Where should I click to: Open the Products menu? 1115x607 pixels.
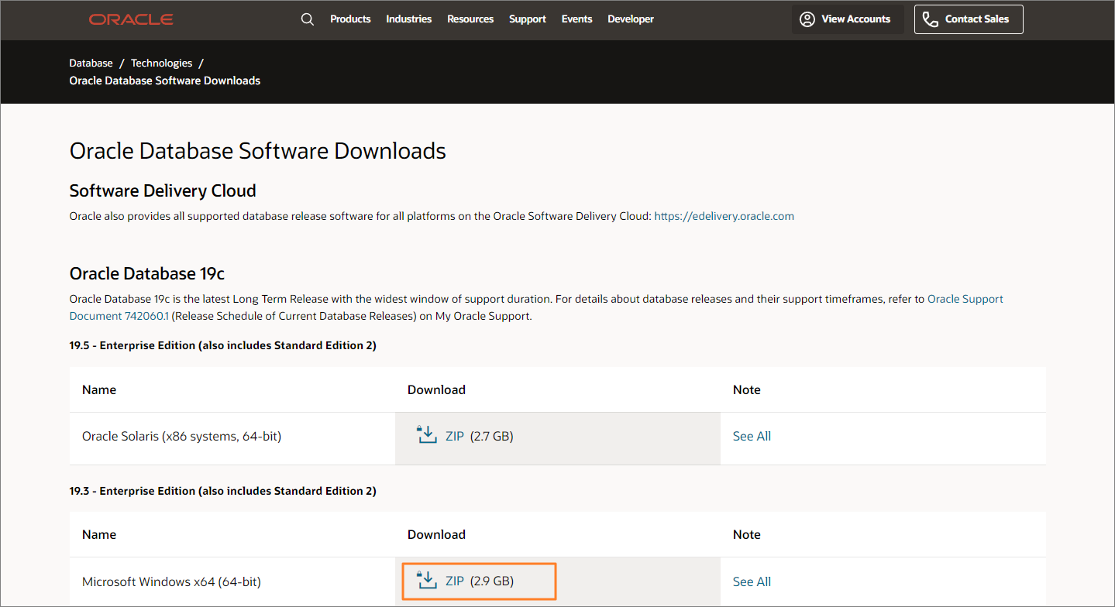(x=350, y=19)
